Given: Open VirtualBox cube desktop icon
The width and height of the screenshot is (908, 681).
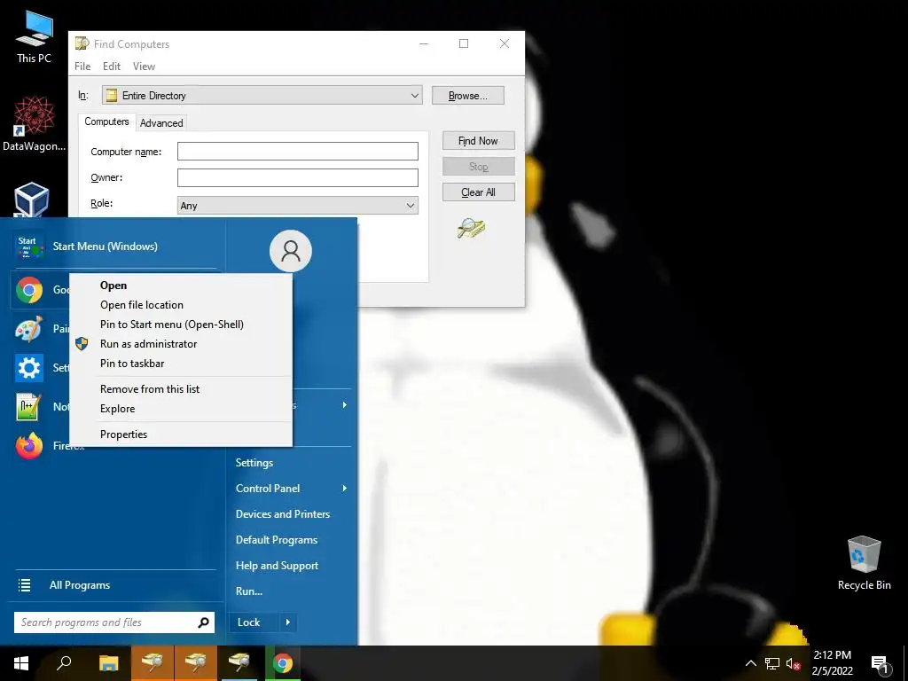Looking at the screenshot, I should point(32,200).
